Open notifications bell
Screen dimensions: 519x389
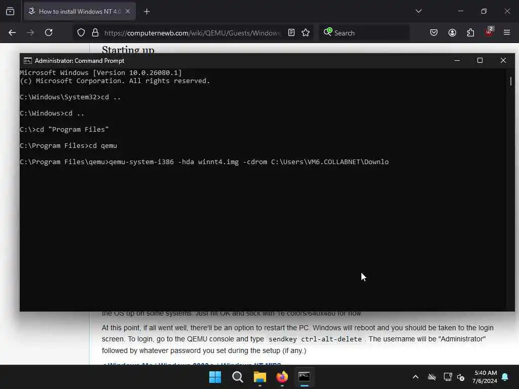tap(505, 377)
